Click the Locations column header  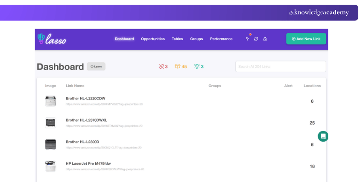coord(312,86)
